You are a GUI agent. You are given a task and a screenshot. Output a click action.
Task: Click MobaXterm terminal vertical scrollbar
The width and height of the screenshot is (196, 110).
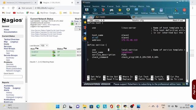187,65
